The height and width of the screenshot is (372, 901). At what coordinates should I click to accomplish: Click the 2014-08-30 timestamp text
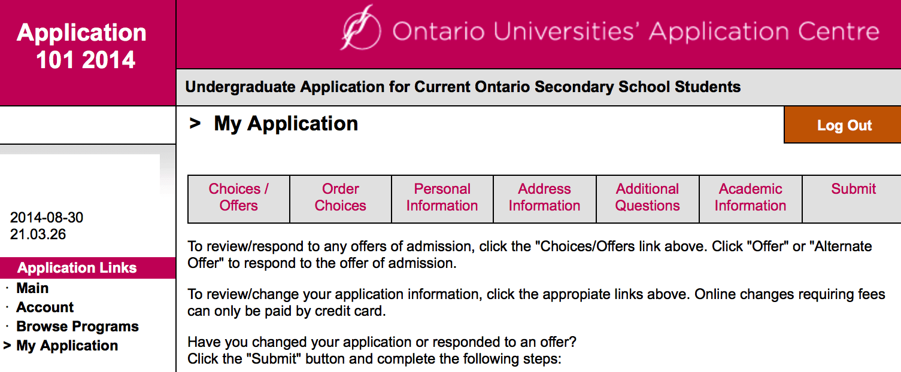47,218
